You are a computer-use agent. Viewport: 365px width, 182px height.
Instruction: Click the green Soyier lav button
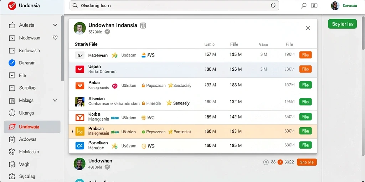click(x=342, y=24)
